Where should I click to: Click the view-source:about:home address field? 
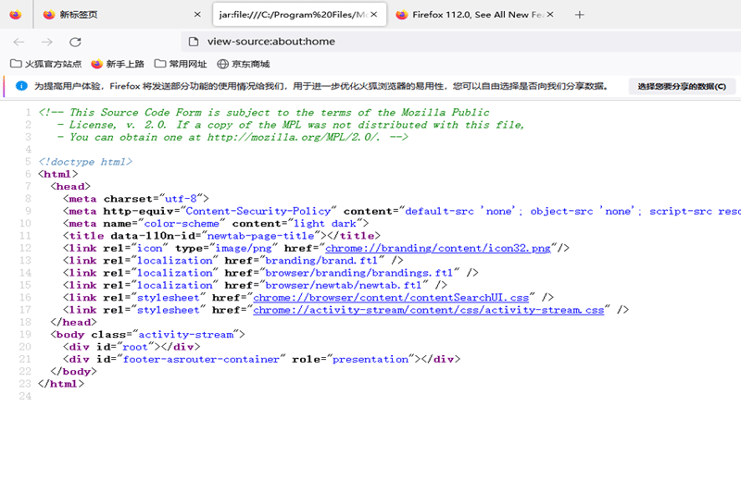tap(370, 42)
